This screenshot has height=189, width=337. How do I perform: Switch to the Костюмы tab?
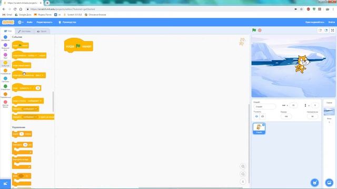(24, 31)
